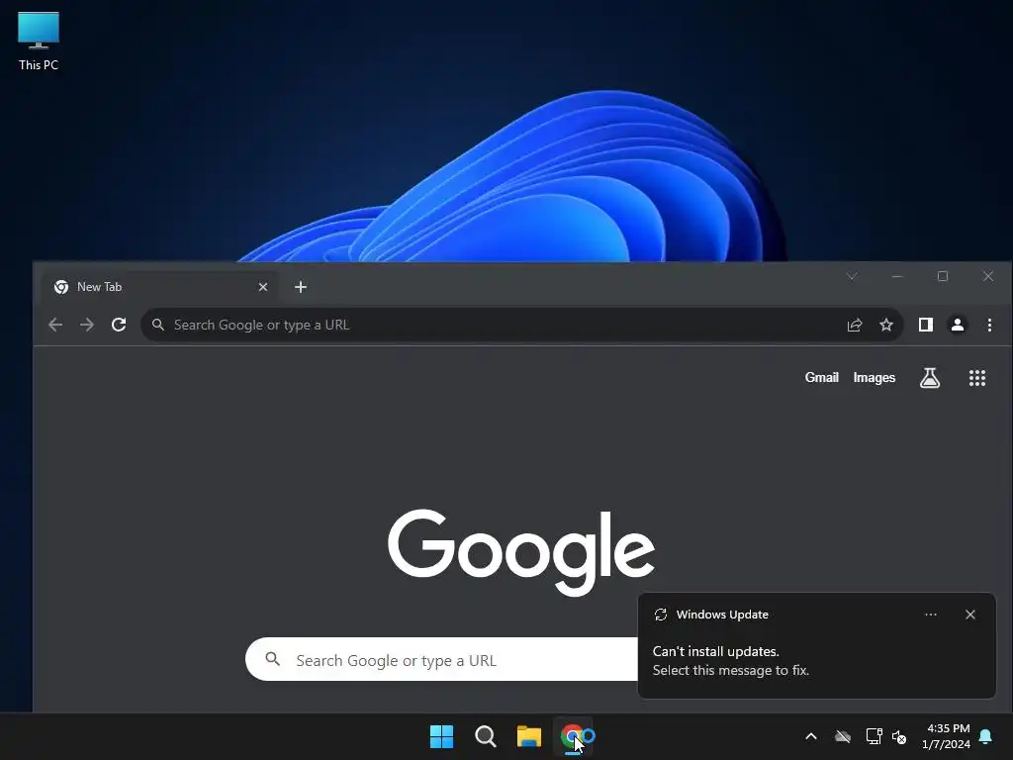Close the New Tab tab

tap(263, 287)
